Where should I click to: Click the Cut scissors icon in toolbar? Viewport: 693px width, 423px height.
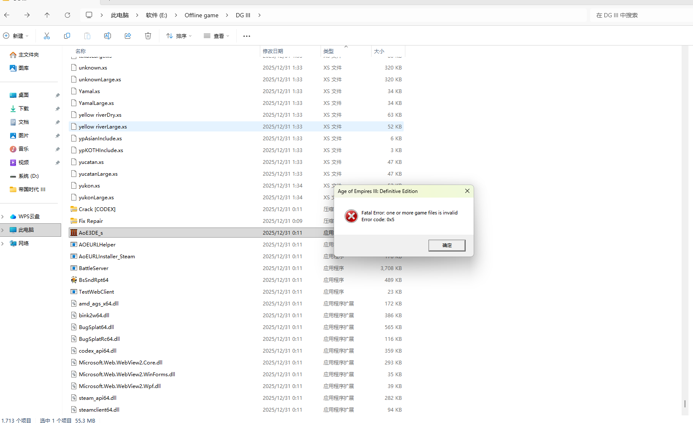[47, 36]
